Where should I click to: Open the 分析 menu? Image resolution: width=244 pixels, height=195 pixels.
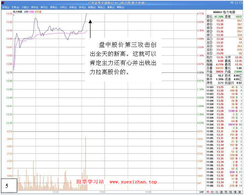coord(63,7)
